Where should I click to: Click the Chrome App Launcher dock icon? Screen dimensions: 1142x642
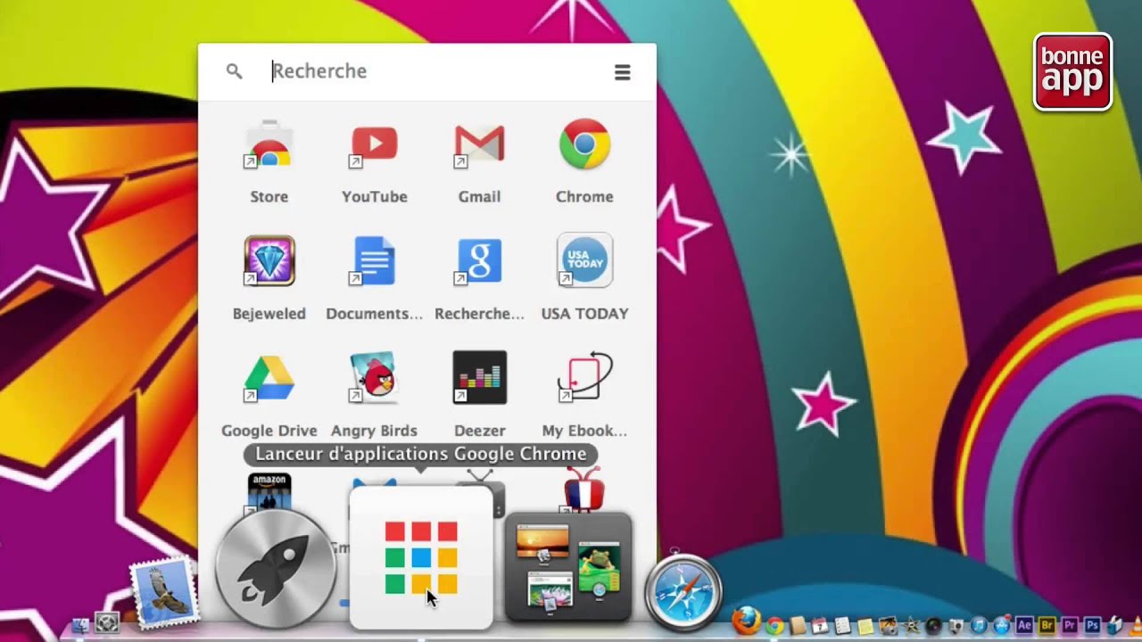coord(421,558)
